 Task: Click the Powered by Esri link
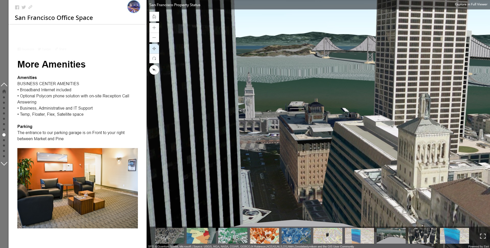coord(478,246)
